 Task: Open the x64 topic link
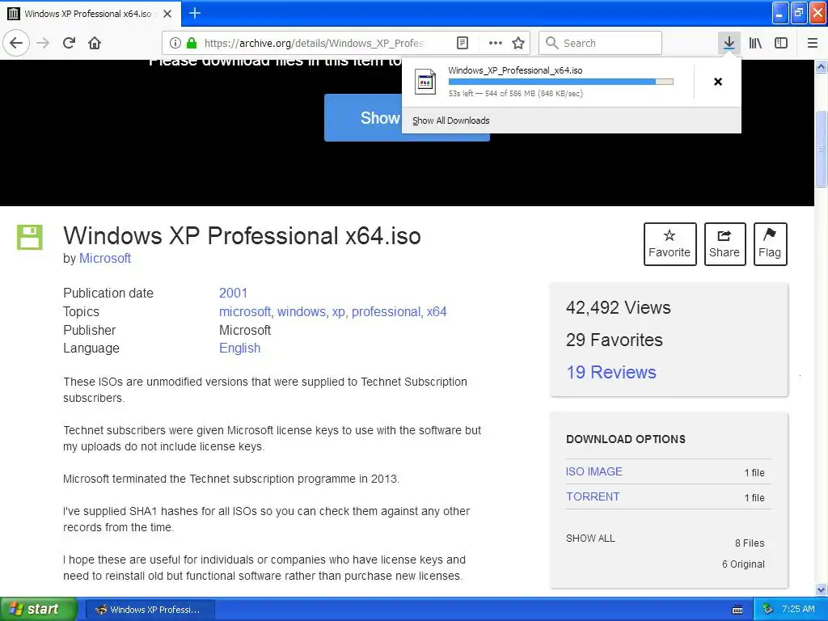coord(437,311)
